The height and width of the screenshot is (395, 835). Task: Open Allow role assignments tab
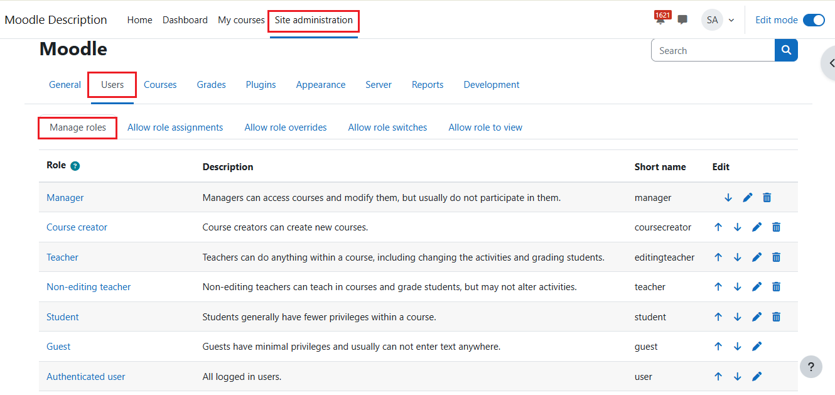point(175,127)
